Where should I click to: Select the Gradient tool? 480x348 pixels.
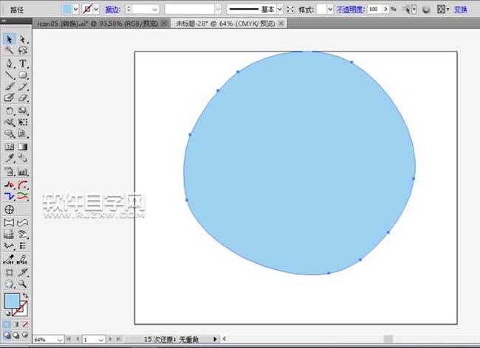pyautogui.click(x=23, y=147)
